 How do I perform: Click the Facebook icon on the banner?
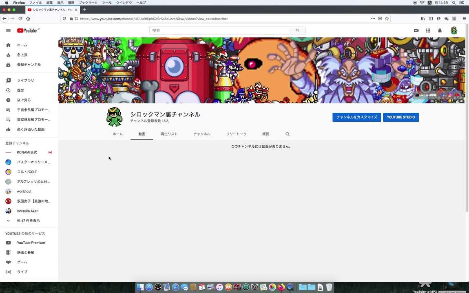pyautogui.click(x=444, y=95)
